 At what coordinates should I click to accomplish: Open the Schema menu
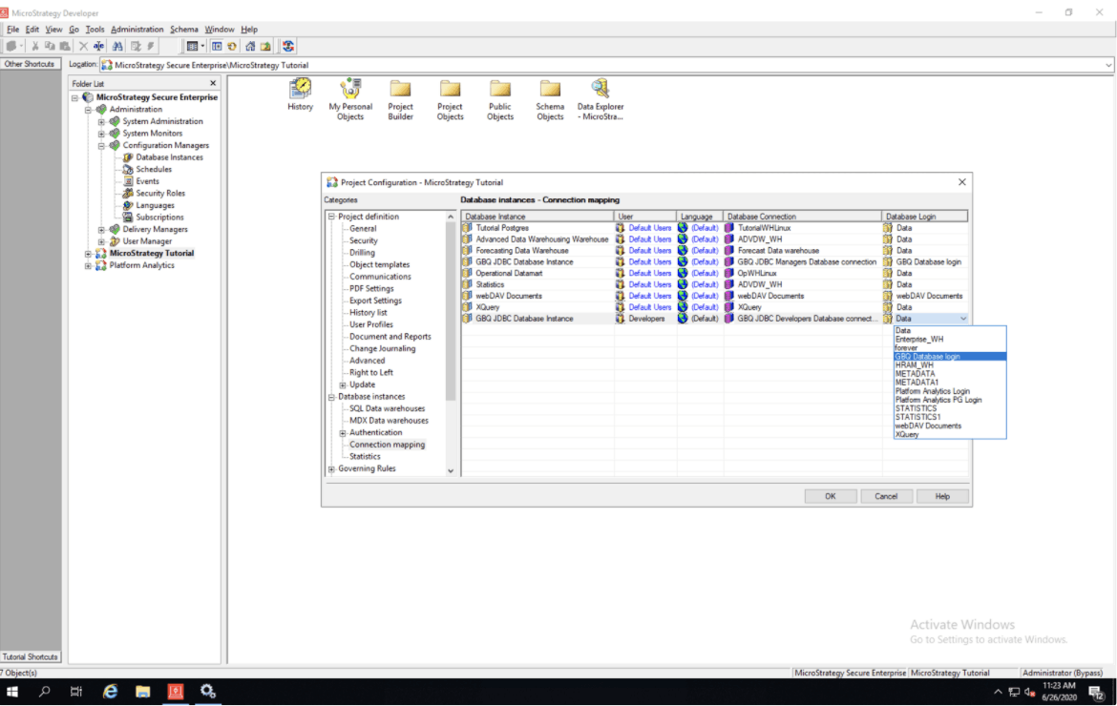pos(183,30)
